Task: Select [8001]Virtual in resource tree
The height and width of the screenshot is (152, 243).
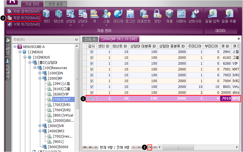Action: [63, 115]
